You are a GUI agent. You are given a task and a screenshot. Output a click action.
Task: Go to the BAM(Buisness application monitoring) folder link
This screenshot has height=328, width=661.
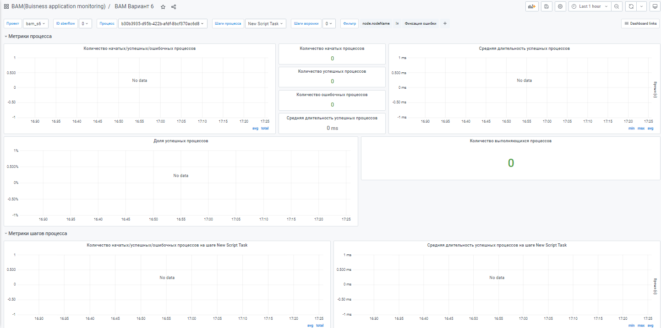tap(58, 6)
